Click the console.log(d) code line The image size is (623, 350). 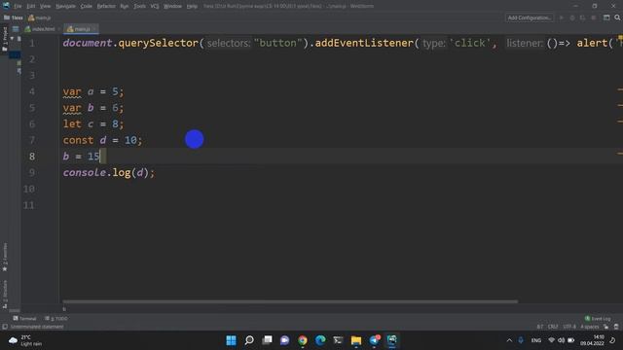(x=108, y=173)
